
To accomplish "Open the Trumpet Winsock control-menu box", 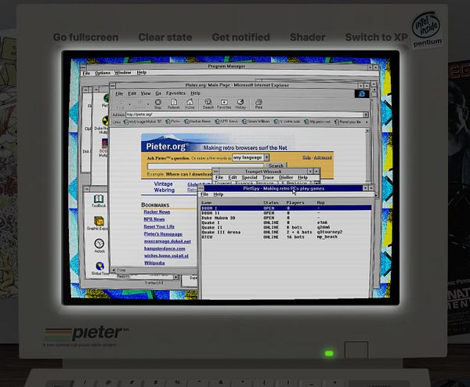I will (215, 172).
